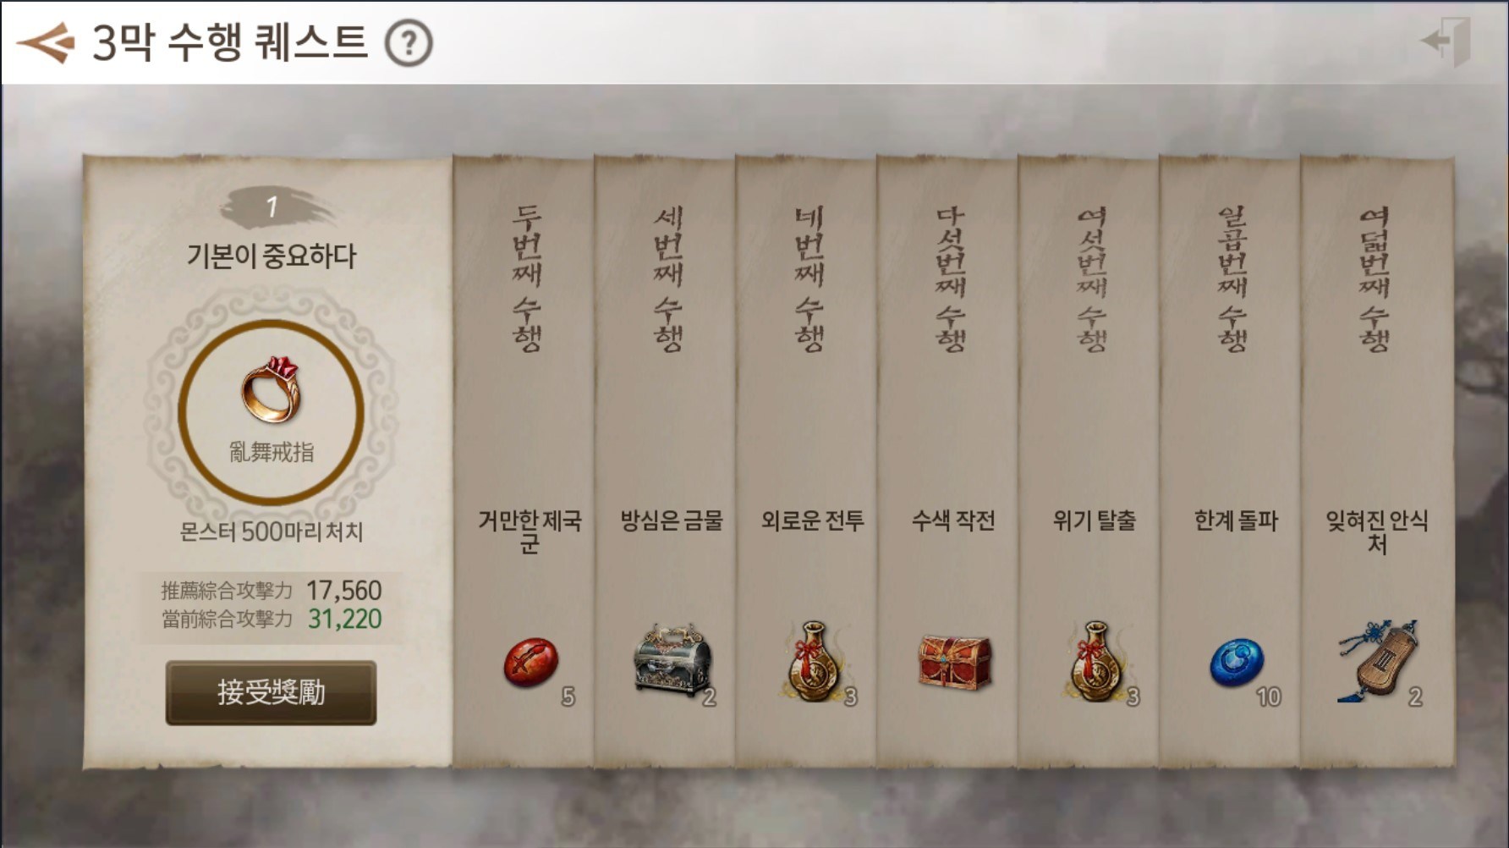Viewport: 1509px width, 848px height.
Task: Select the 한계 돌파 quest title
Action: (x=1236, y=520)
